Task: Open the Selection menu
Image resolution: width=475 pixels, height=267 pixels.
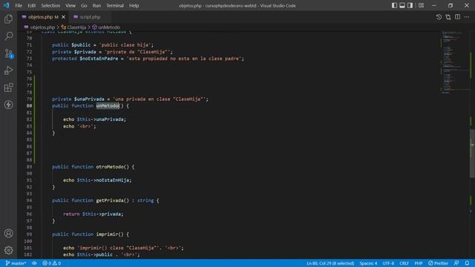Action: coord(50,5)
